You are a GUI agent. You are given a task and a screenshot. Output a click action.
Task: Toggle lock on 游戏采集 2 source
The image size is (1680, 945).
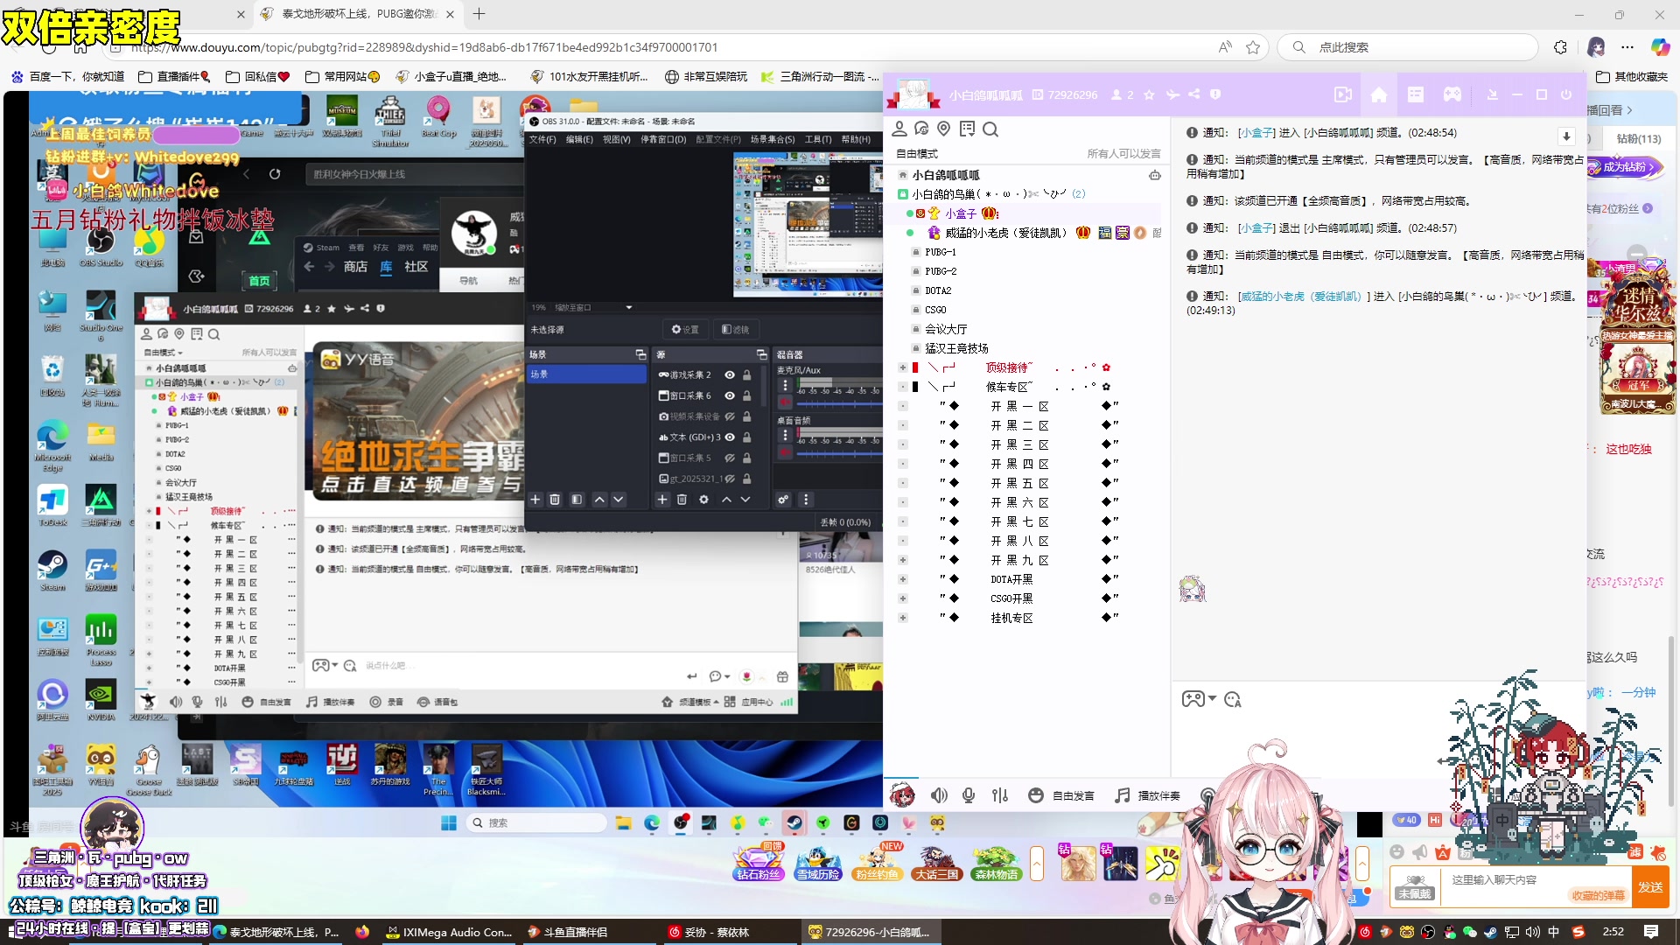pos(747,374)
